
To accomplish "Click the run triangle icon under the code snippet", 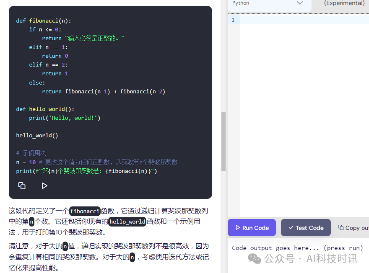I will pyautogui.click(x=44, y=185).
